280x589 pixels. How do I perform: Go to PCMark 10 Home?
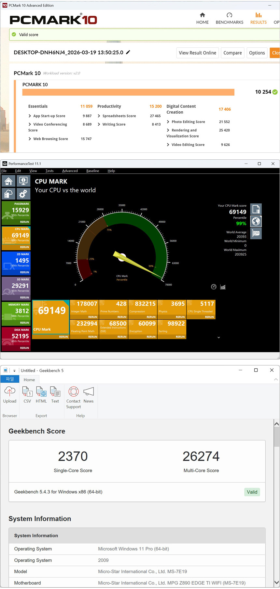202,18
